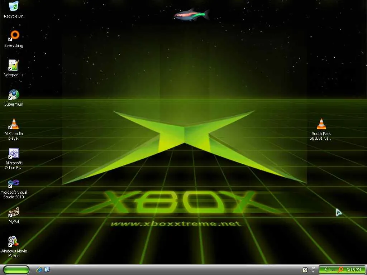This screenshot has height=275, width=367.
Task: Open the green Start button
Action: [x=16, y=270]
